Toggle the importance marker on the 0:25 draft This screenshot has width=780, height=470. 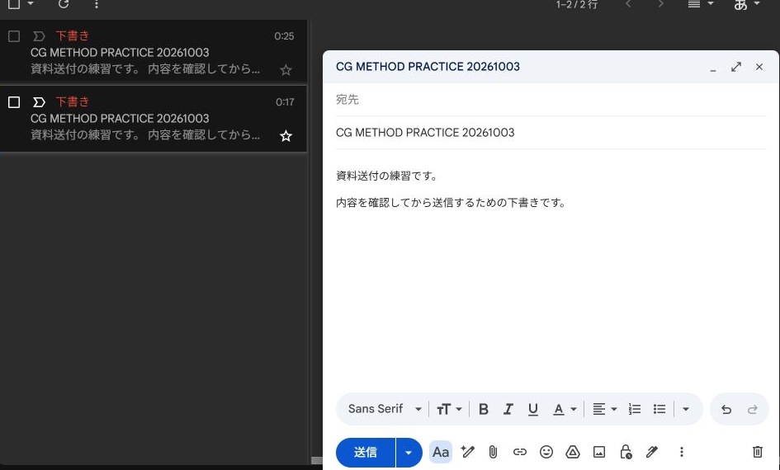39,36
